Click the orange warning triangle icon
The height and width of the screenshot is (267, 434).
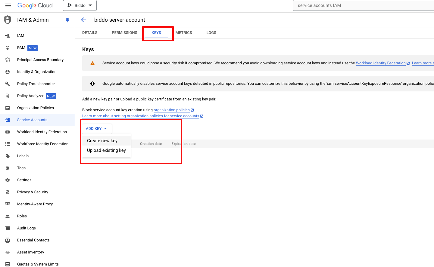point(92,63)
